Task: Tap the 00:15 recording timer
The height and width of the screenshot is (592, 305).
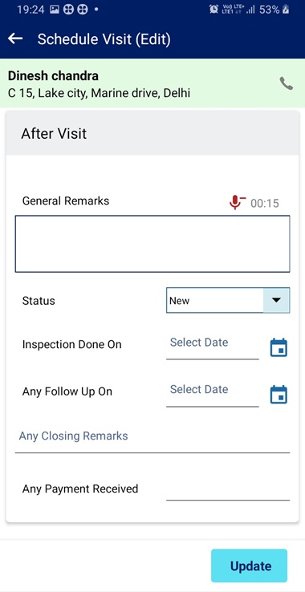Action: (x=265, y=204)
